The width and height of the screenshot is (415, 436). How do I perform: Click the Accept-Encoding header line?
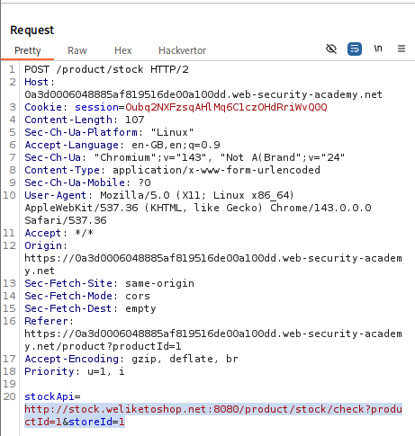131,359
